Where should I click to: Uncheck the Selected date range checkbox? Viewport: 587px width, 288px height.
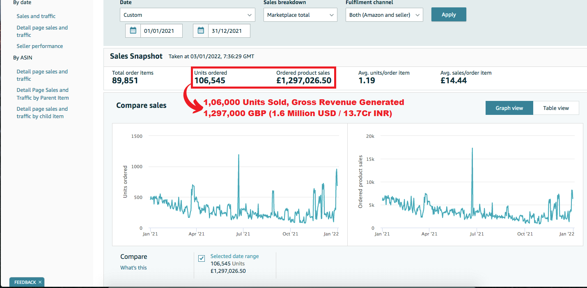[202, 258]
